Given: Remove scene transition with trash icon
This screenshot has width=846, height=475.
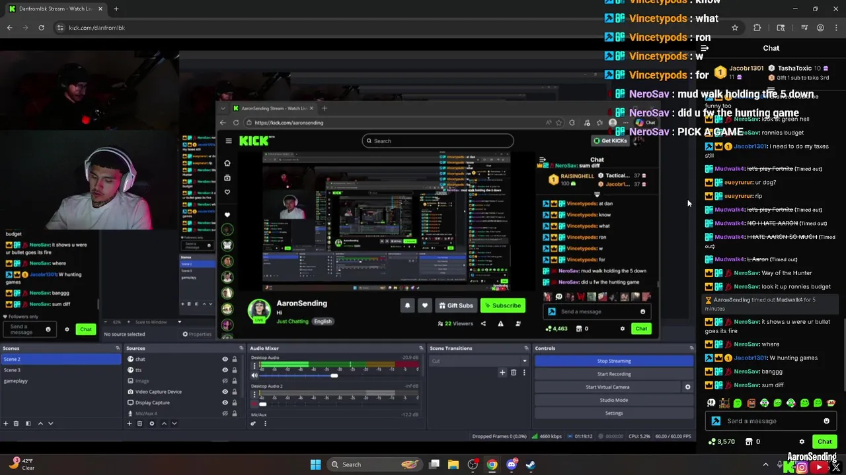Looking at the screenshot, I should 514,373.
